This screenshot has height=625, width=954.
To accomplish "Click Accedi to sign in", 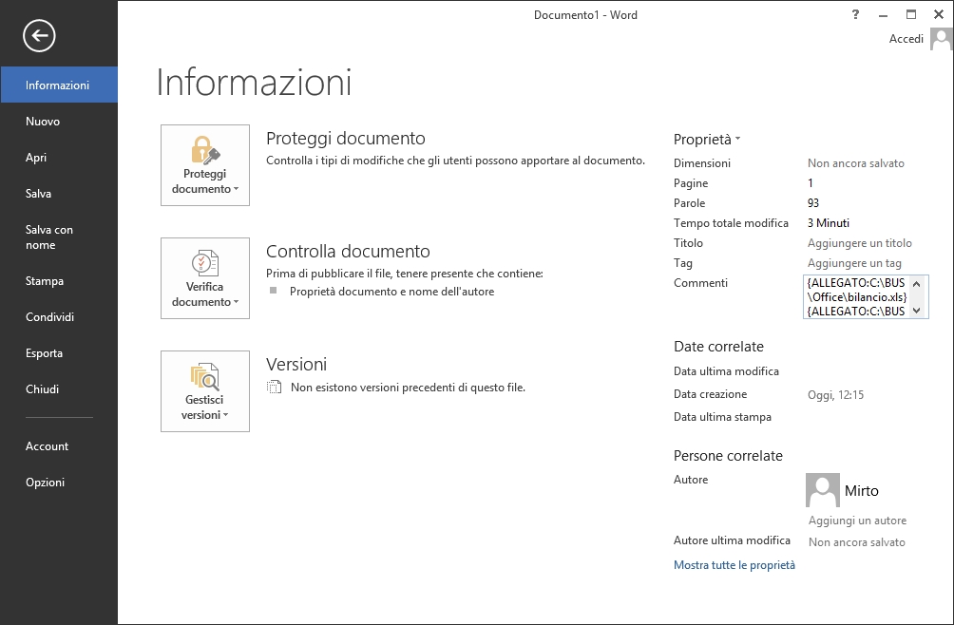I will click(x=906, y=39).
